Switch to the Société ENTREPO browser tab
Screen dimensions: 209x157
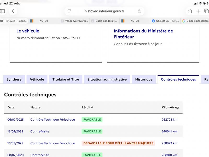[165, 21]
